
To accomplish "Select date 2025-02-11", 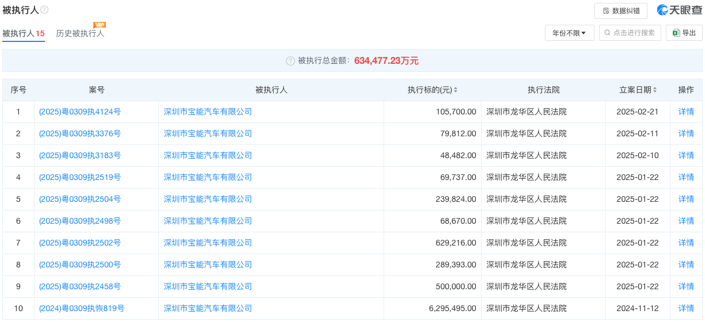I will click(x=637, y=133).
